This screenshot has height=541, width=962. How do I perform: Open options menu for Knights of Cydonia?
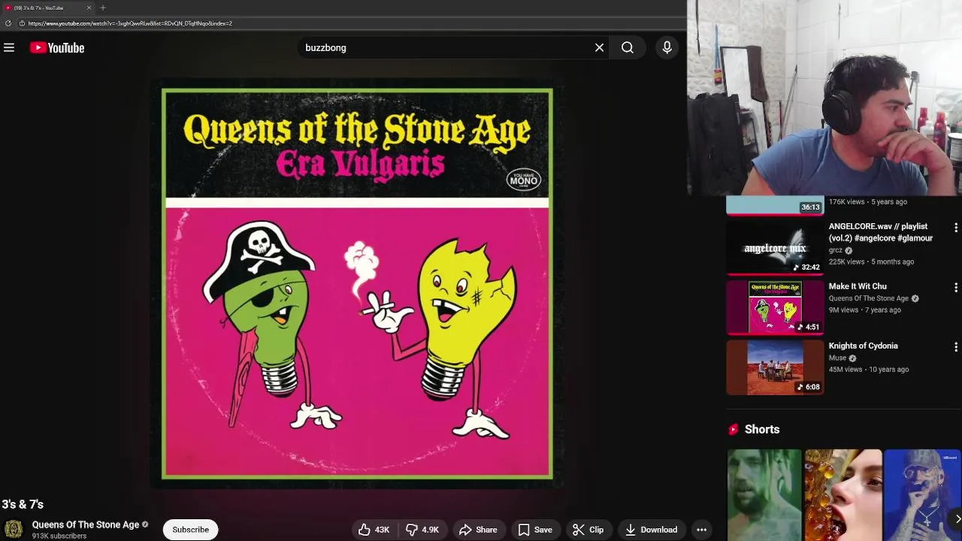coord(955,347)
